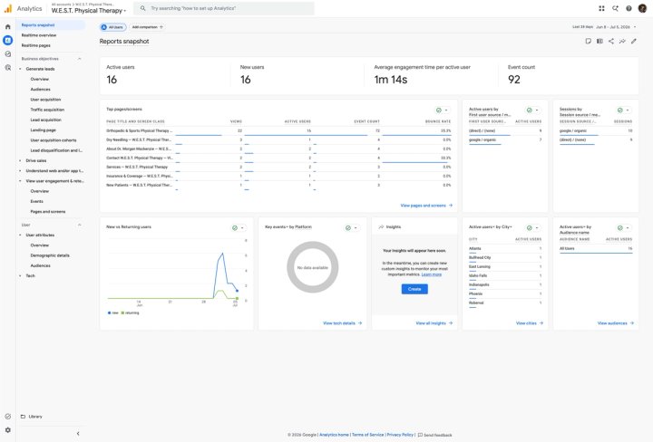Click the magnifier icon in search bar

coord(143,8)
